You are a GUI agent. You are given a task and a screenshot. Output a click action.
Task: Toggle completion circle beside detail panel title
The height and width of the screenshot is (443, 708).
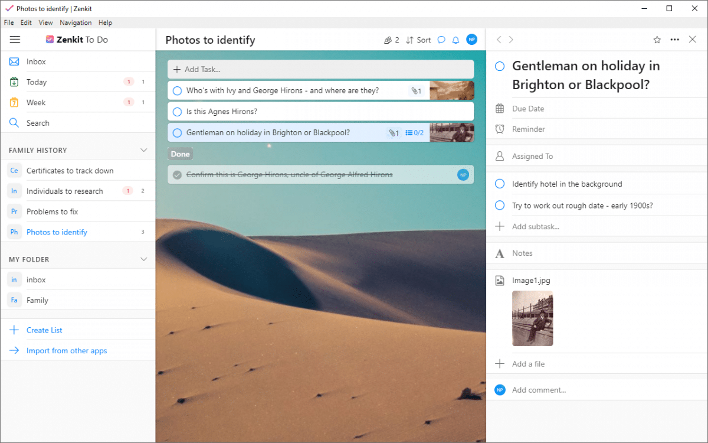500,66
